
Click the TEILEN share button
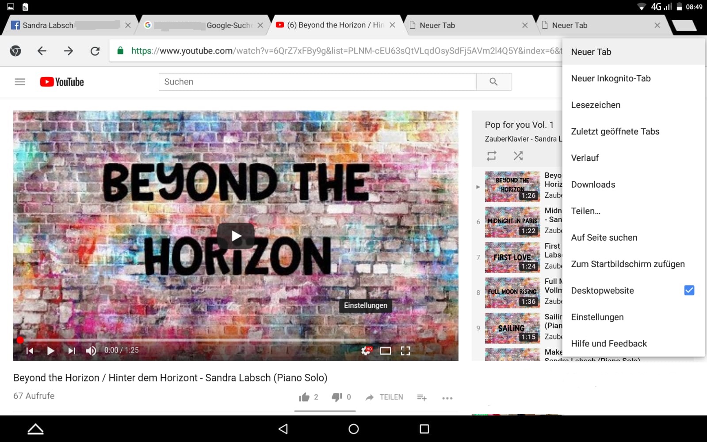384,397
